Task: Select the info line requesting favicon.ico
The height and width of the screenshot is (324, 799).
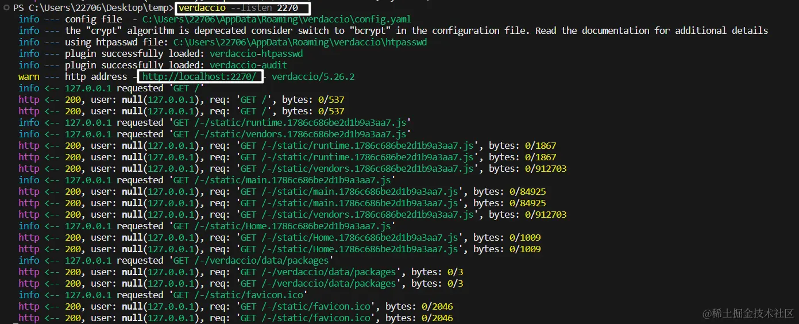Action: (163, 295)
